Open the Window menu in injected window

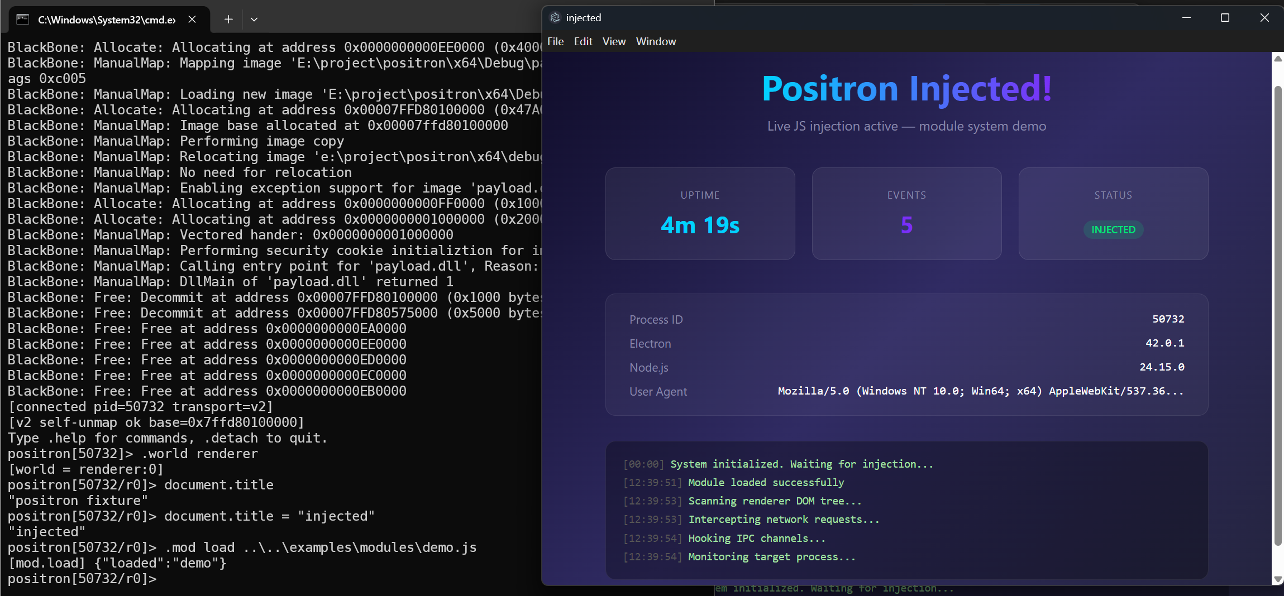656,41
